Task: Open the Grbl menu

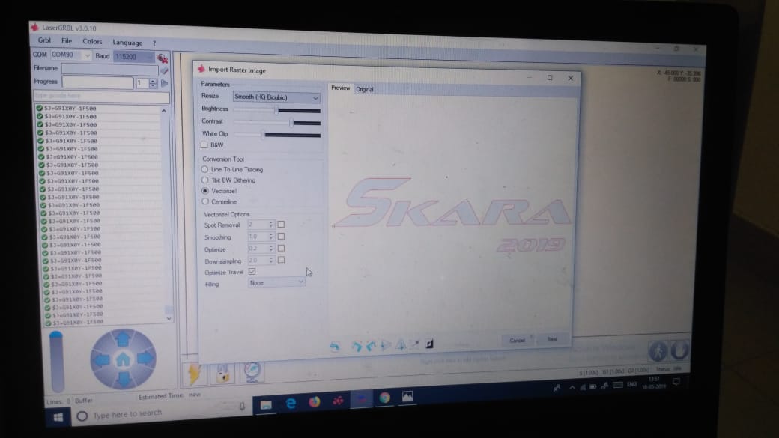Action: (44, 40)
